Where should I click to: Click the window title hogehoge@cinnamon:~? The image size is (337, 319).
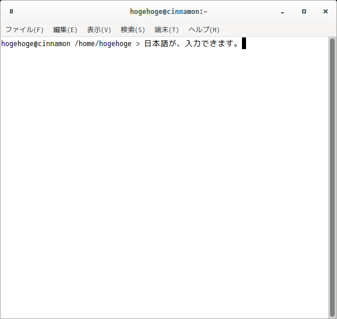pyautogui.click(x=169, y=12)
